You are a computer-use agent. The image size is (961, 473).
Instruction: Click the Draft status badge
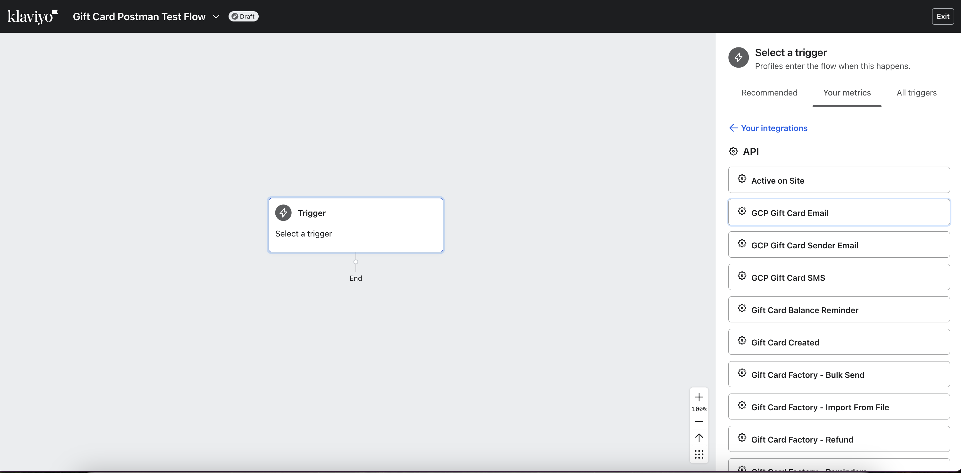[243, 16]
